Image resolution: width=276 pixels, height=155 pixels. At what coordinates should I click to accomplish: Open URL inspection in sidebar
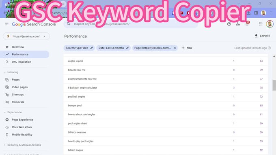[22, 62]
